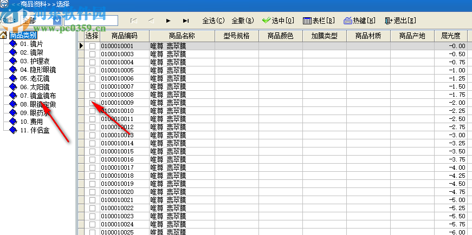The height and width of the screenshot is (235, 472).
Task: Check the box in row 0100010005
Action: pyautogui.click(x=93, y=70)
